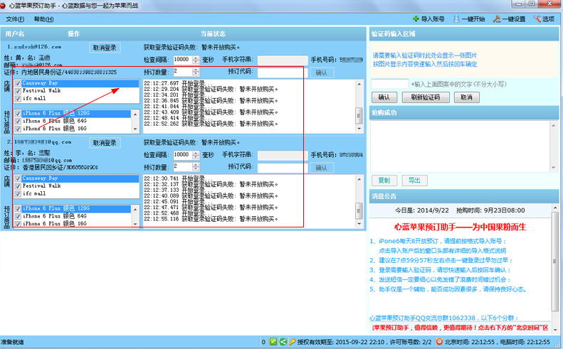Image resolution: width=563 pixels, height=349 pixels.
Task: Click the green share icon in status bar
Action: tap(283, 342)
